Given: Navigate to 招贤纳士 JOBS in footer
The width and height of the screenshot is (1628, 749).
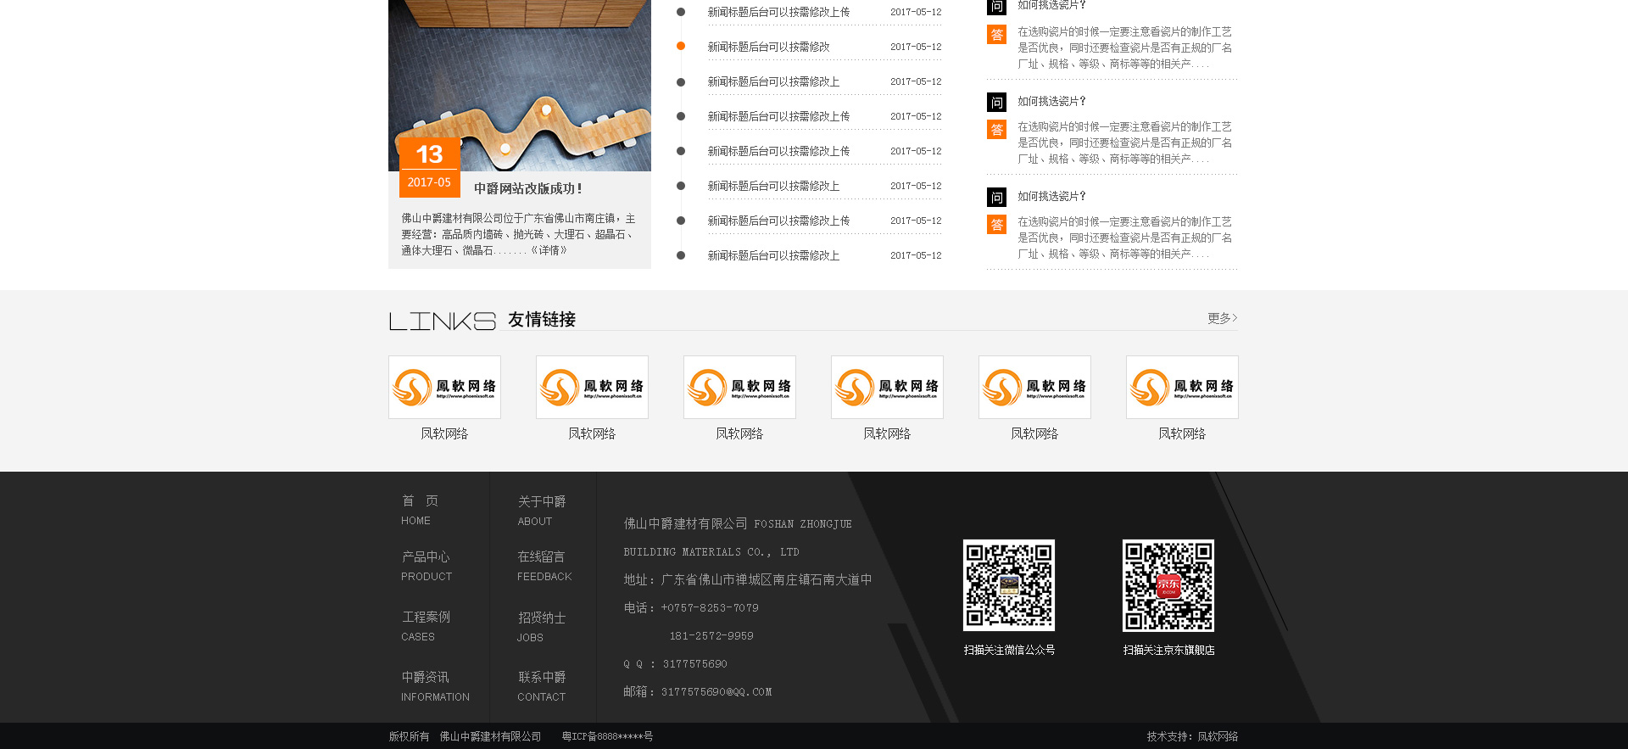Looking at the screenshot, I should tap(541, 627).
